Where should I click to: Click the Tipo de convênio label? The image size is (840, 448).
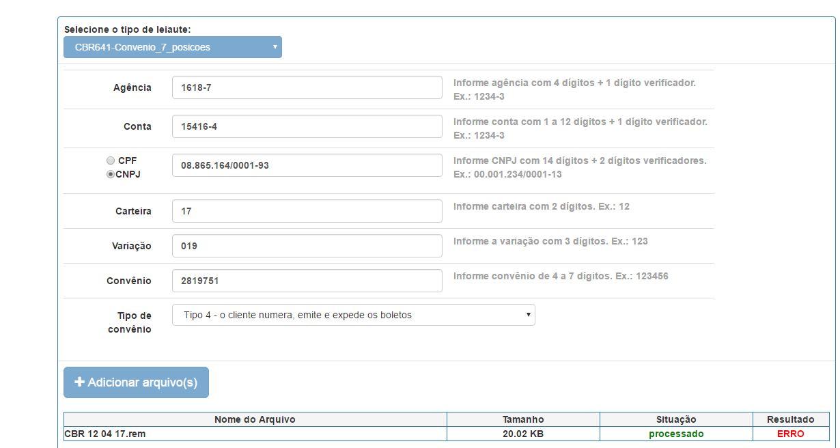point(130,322)
